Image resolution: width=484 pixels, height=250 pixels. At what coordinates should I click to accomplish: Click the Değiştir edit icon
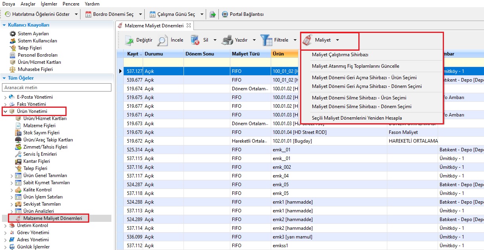(130, 40)
